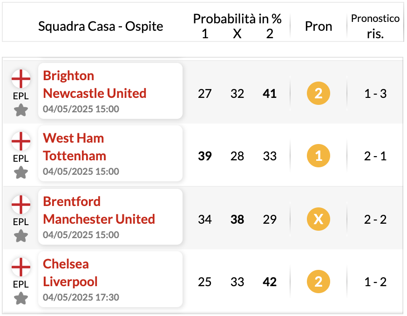Toggle the star for West Ham vs Tottenham

tap(21, 172)
